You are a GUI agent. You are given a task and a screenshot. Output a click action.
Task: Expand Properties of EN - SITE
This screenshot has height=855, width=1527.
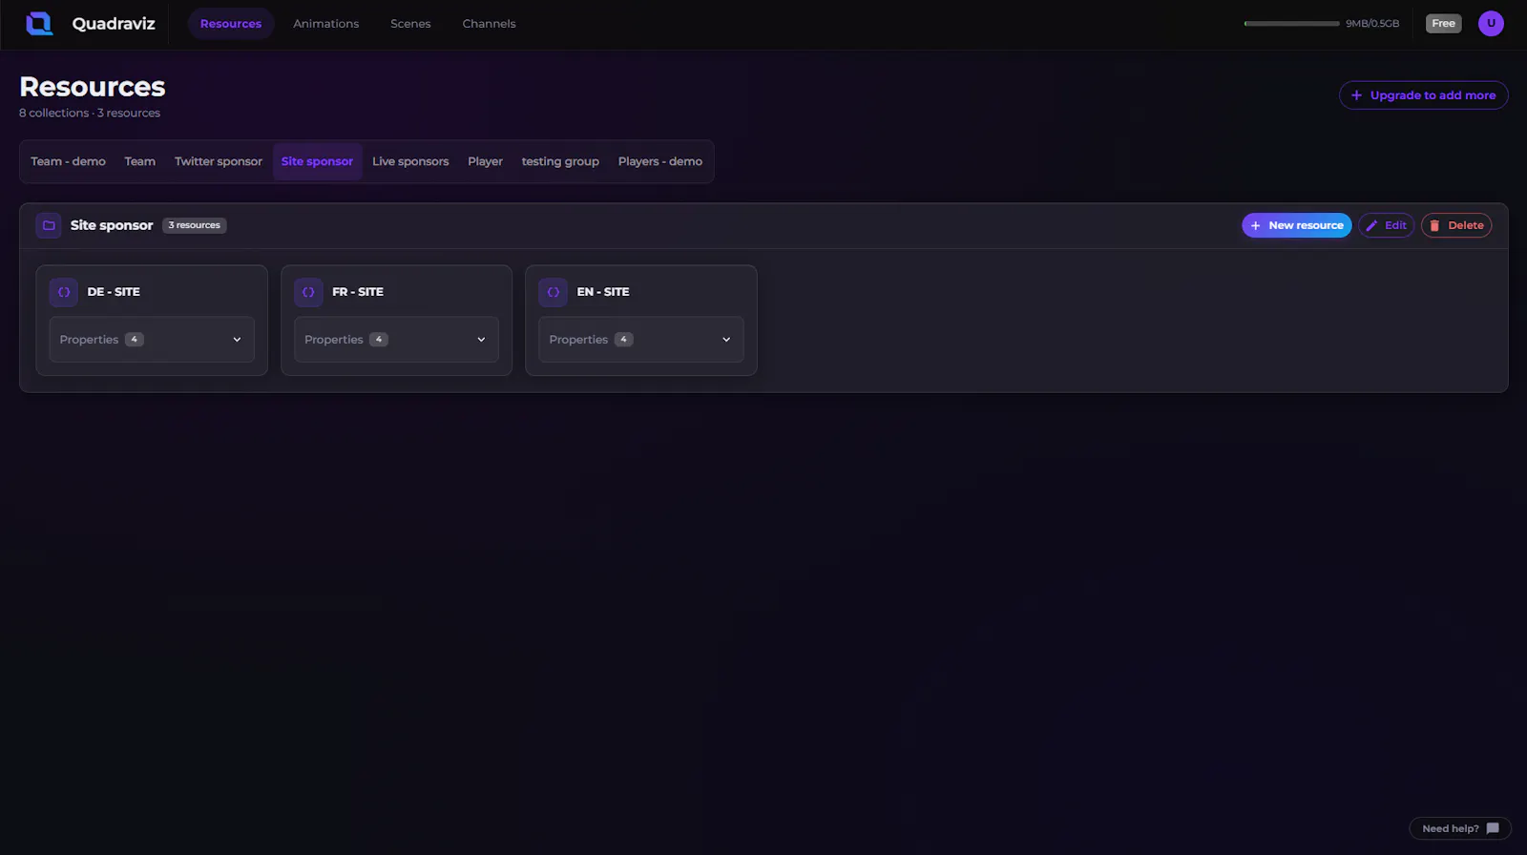(641, 340)
